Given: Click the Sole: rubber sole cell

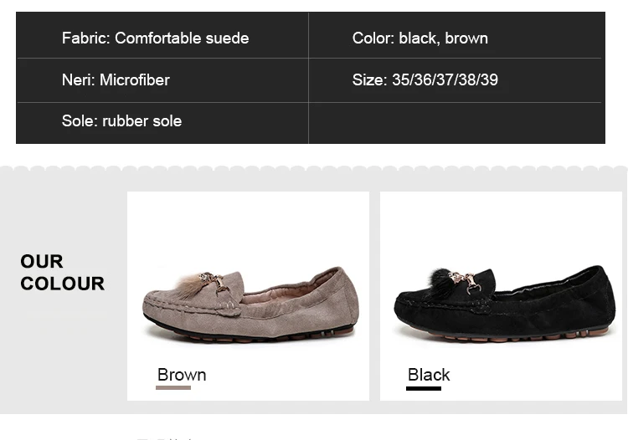Looking at the screenshot, I should (162, 122).
